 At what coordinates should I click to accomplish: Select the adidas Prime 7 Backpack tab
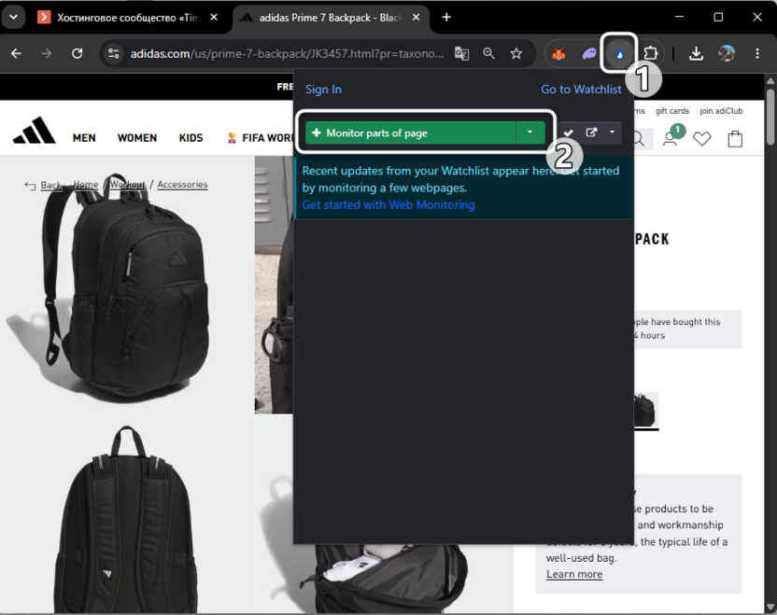[330, 18]
